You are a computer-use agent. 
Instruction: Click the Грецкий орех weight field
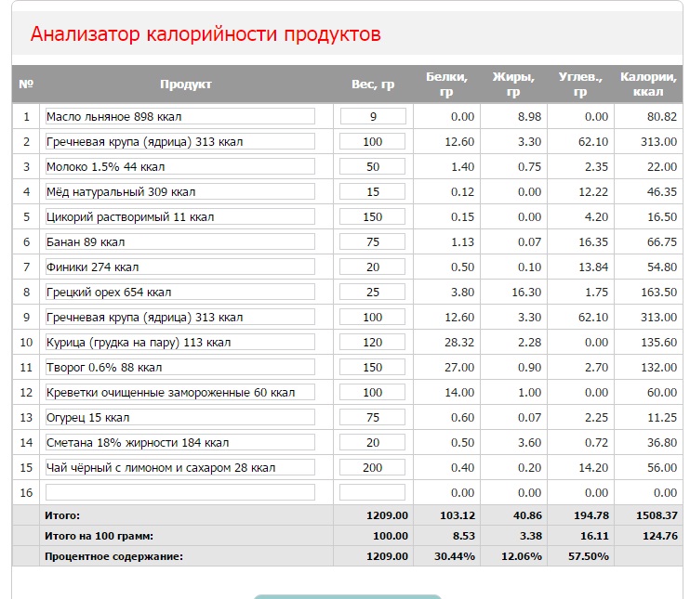(373, 293)
